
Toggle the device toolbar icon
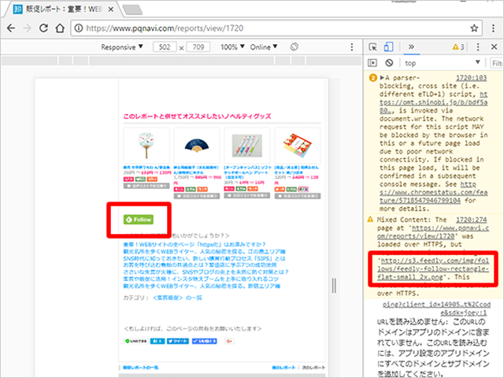click(x=388, y=47)
